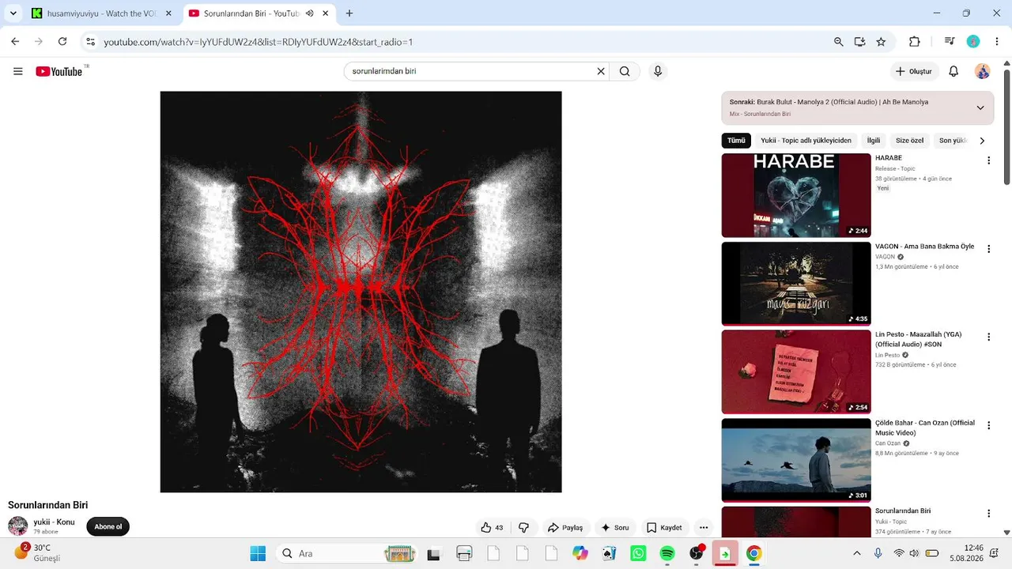
Task: Close the husamviyuviyu tab
Action: tap(168, 13)
